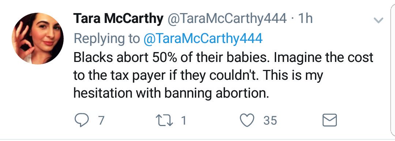The image size is (395, 141).
Task: Click the 1h timestamp
Action: [x=305, y=19]
